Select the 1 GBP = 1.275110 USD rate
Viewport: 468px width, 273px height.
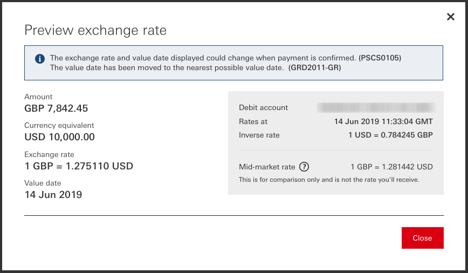click(79, 166)
